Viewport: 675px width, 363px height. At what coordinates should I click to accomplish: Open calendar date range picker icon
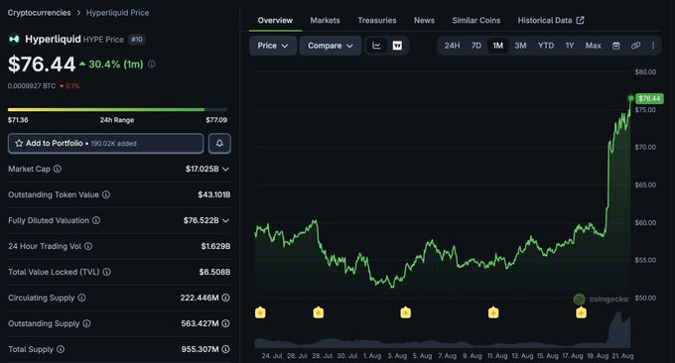[x=616, y=46]
